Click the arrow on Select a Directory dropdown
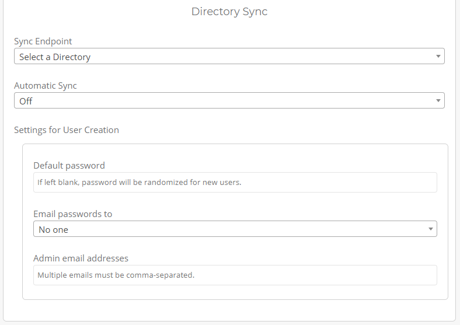The height and width of the screenshot is (325, 460). tap(438, 57)
